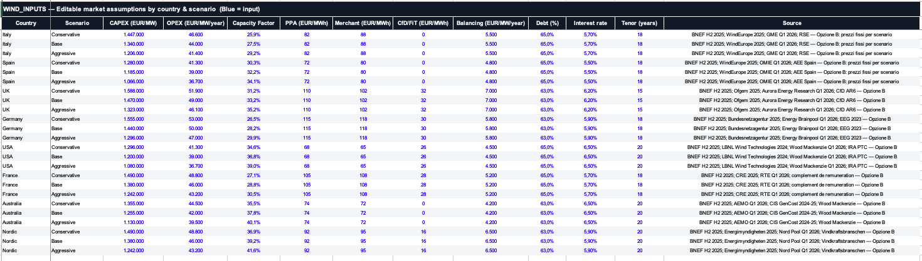Select the 'Source' column header
This screenshot has height=261, width=922.
[x=792, y=23]
